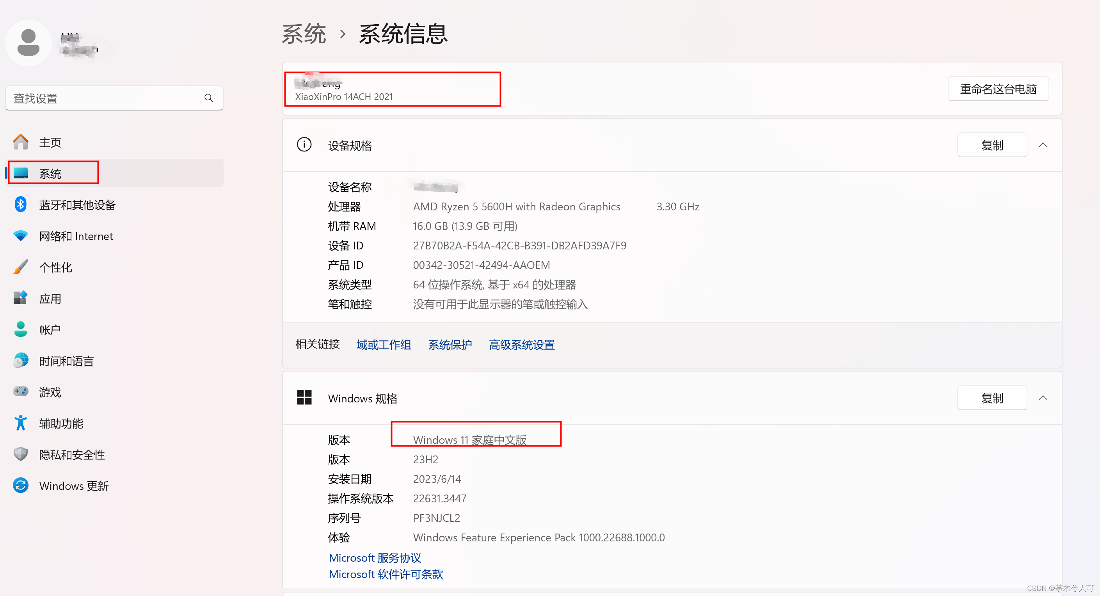Open the 系统保护 link
The width and height of the screenshot is (1100, 596).
pyautogui.click(x=450, y=344)
